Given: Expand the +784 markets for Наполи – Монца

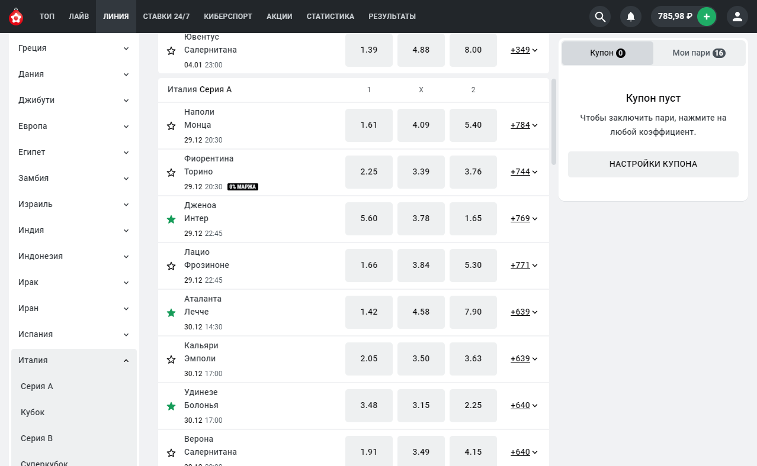Looking at the screenshot, I should click(524, 125).
